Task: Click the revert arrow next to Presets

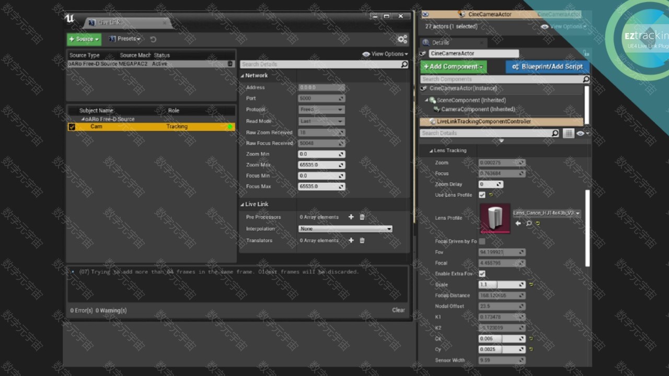Action: coord(153,39)
